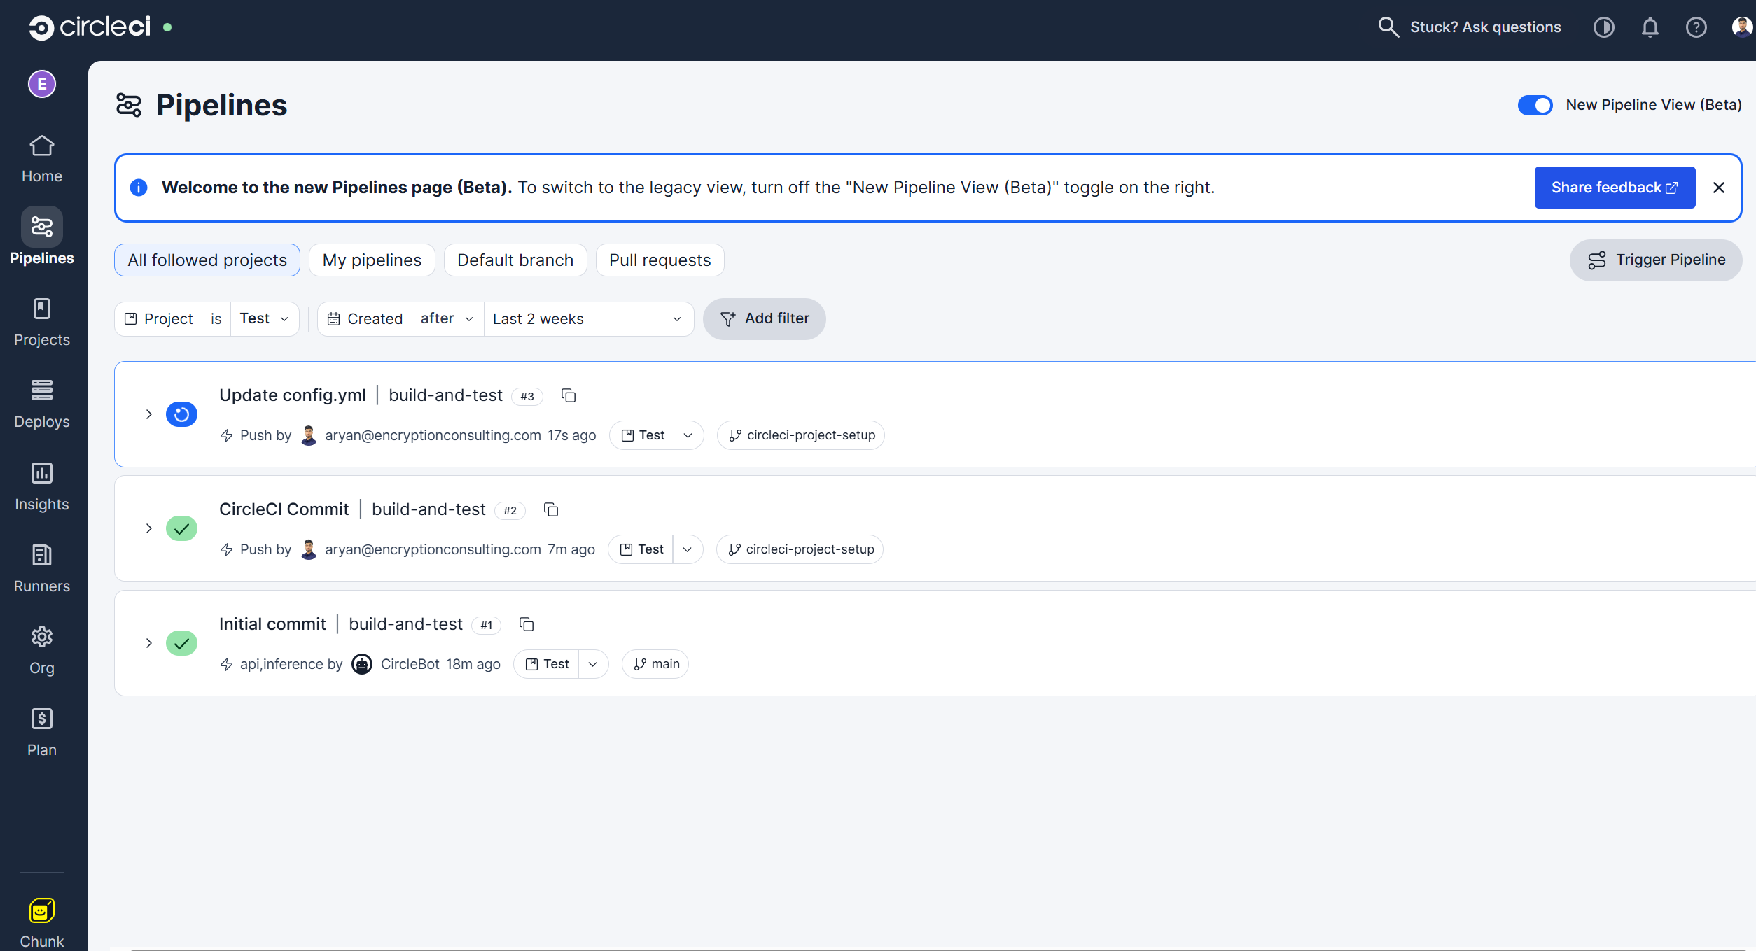
Task: Select the All followed projects tab
Action: [x=207, y=260]
